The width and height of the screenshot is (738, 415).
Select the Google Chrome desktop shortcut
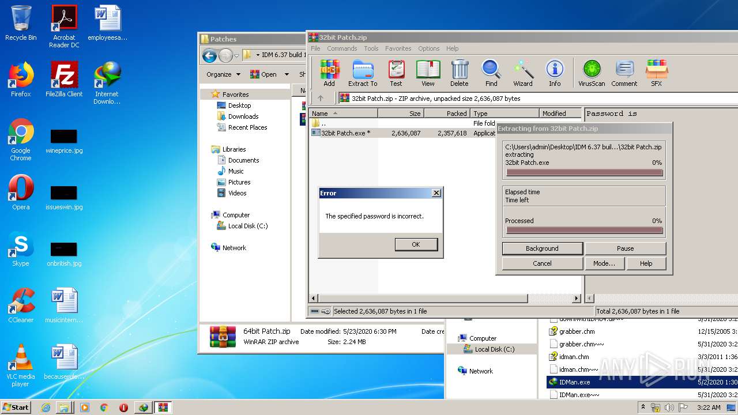21,139
